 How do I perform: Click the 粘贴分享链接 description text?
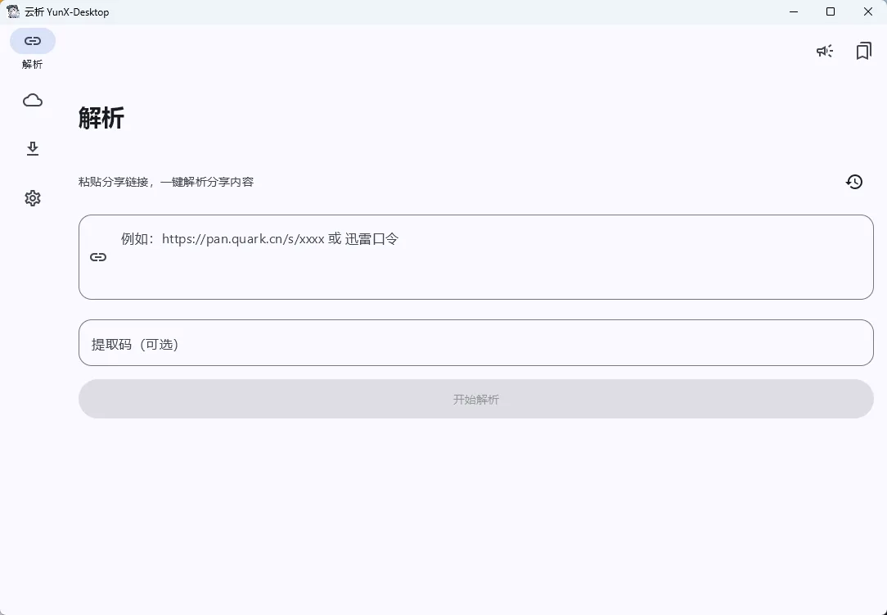[166, 182]
